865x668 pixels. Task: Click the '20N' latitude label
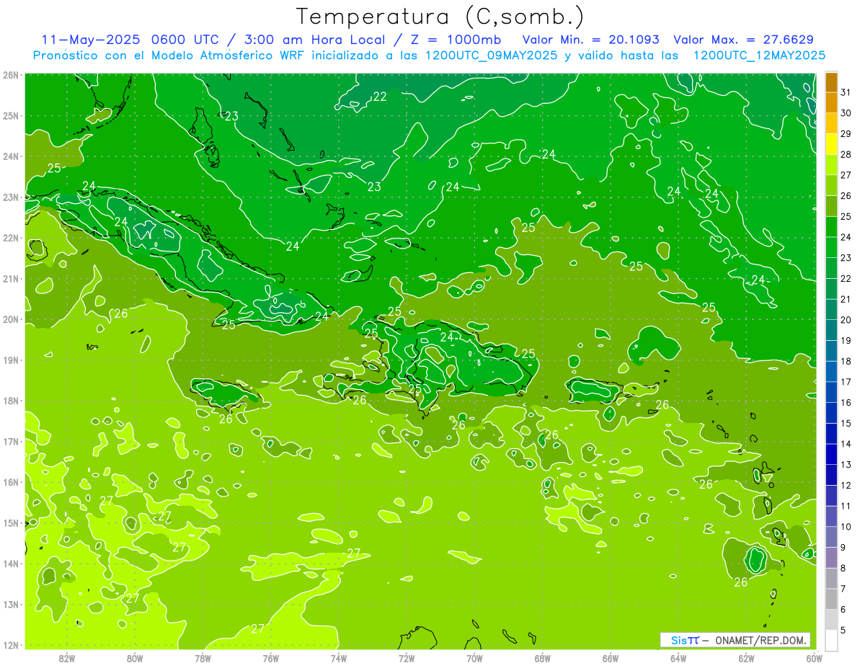[11, 319]
